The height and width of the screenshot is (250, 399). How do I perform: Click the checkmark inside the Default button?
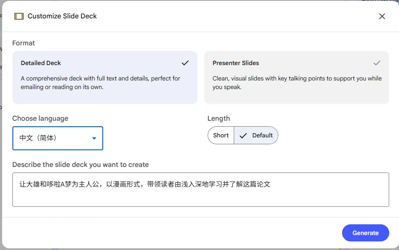pyautogui.click(x=243, y=135)
